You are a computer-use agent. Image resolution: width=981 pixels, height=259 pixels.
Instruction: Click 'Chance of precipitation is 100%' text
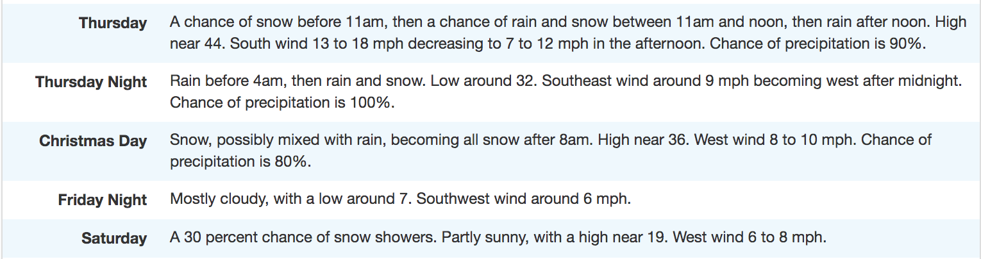point(282,103)
